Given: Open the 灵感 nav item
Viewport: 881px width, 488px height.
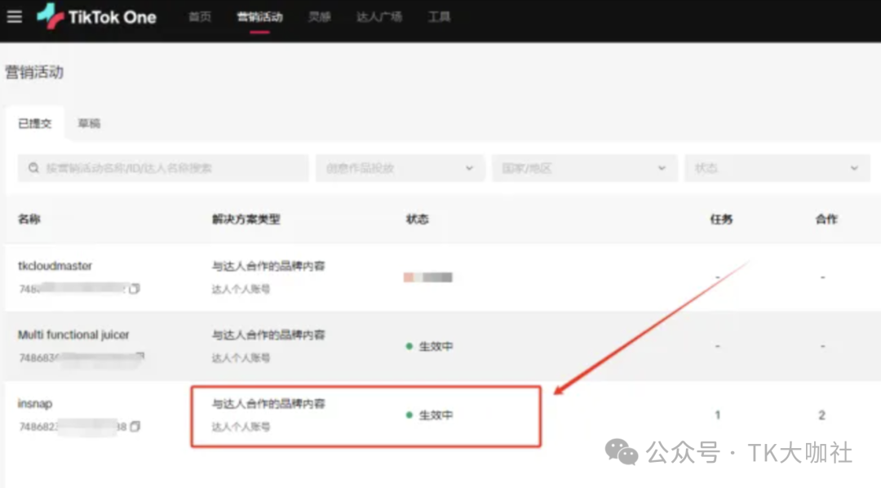Looking at the screenshot, I should click(x=320, y=16).
